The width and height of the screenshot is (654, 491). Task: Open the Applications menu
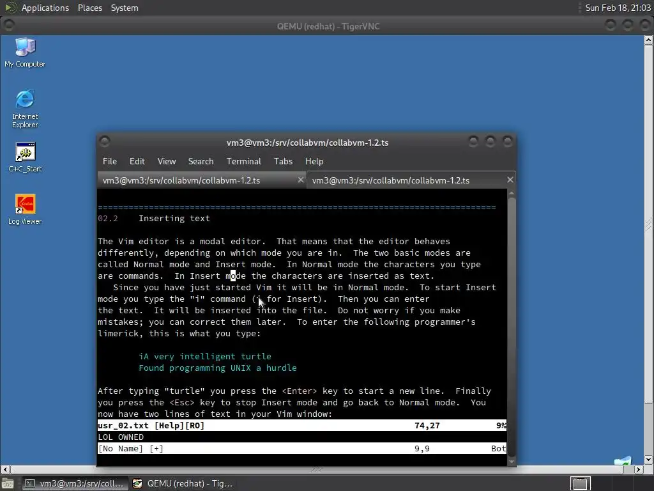tap(45, 8)
